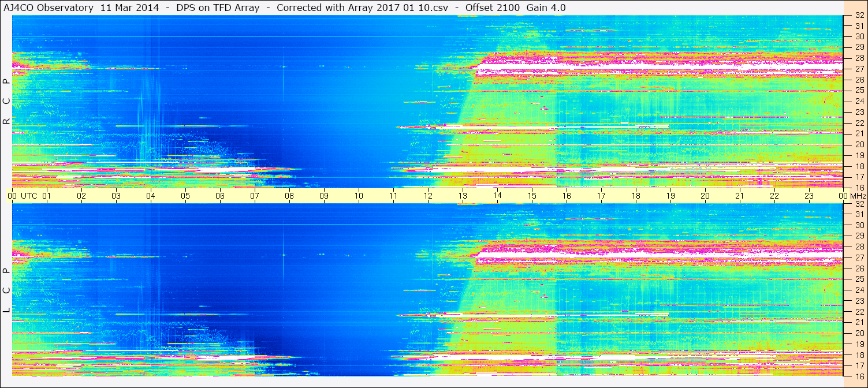Screen dimensions: 868x388
Task: Click the 22 MHz label in LCP panel
Action: pyautogui.click(x=859, y=312)
